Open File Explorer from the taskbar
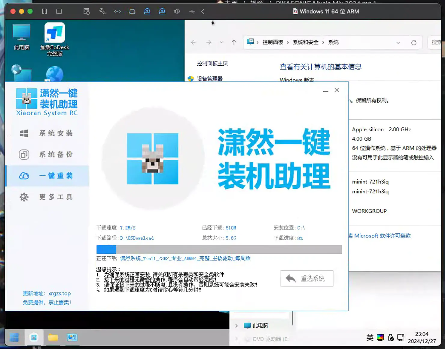The width and height of the screenshot is (445, 349). coord(53,338)
